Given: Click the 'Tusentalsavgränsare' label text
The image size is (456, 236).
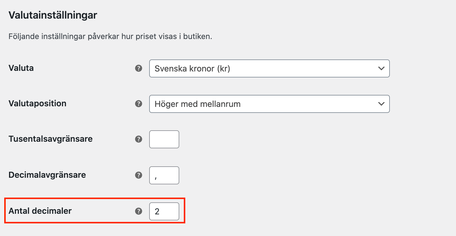Looking at the screenshot, I should coord(51,139).
